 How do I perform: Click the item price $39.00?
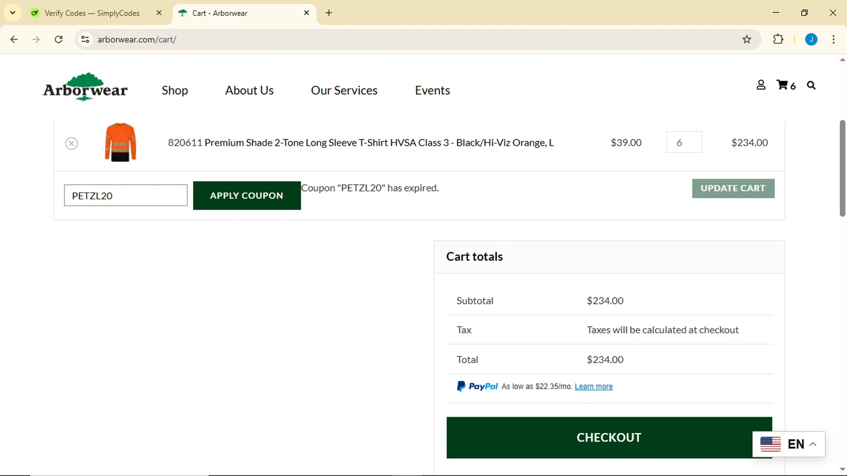pyautogui.click(x=626, y=142)
